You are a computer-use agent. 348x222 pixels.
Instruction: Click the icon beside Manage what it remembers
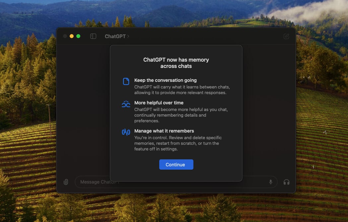(126, 132)
